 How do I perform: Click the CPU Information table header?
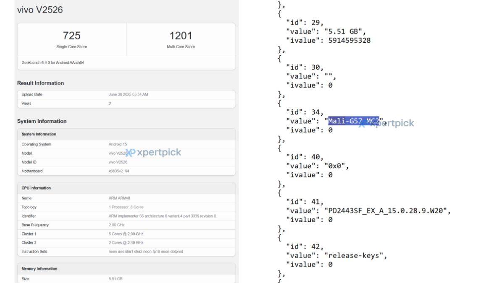tap(36, 188)
